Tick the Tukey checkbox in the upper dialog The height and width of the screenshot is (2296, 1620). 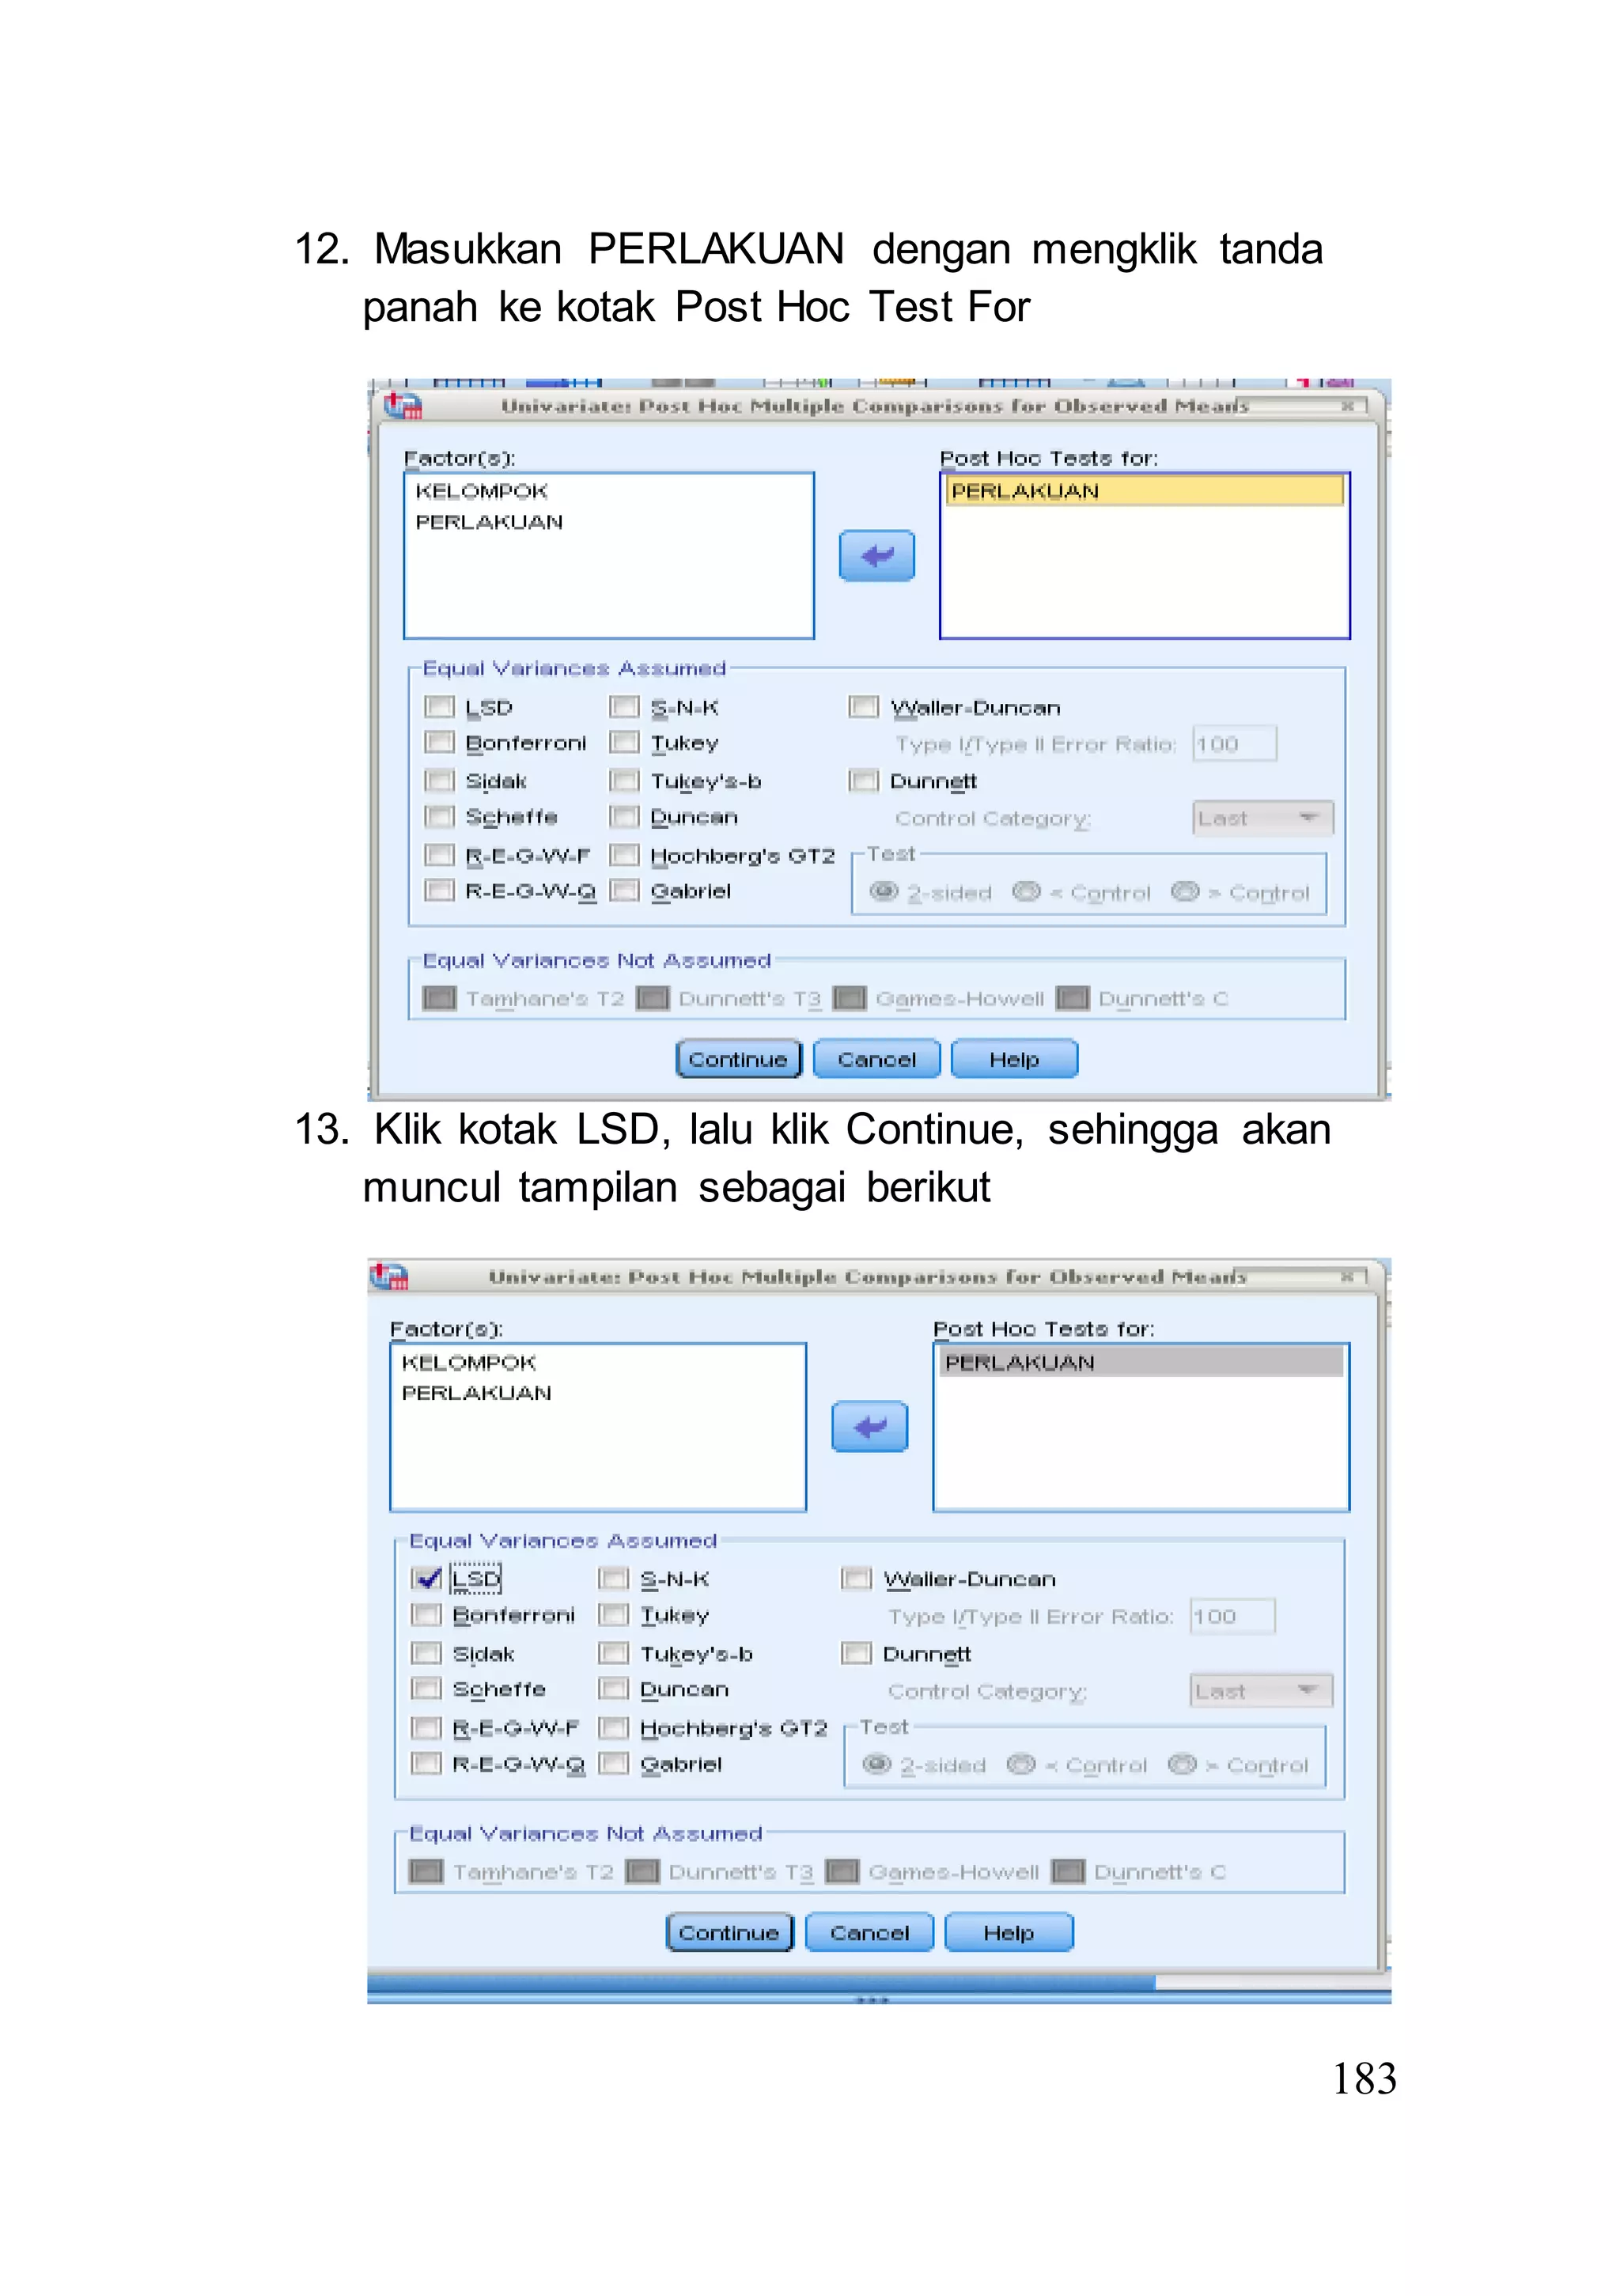click(x=624, y=742)
